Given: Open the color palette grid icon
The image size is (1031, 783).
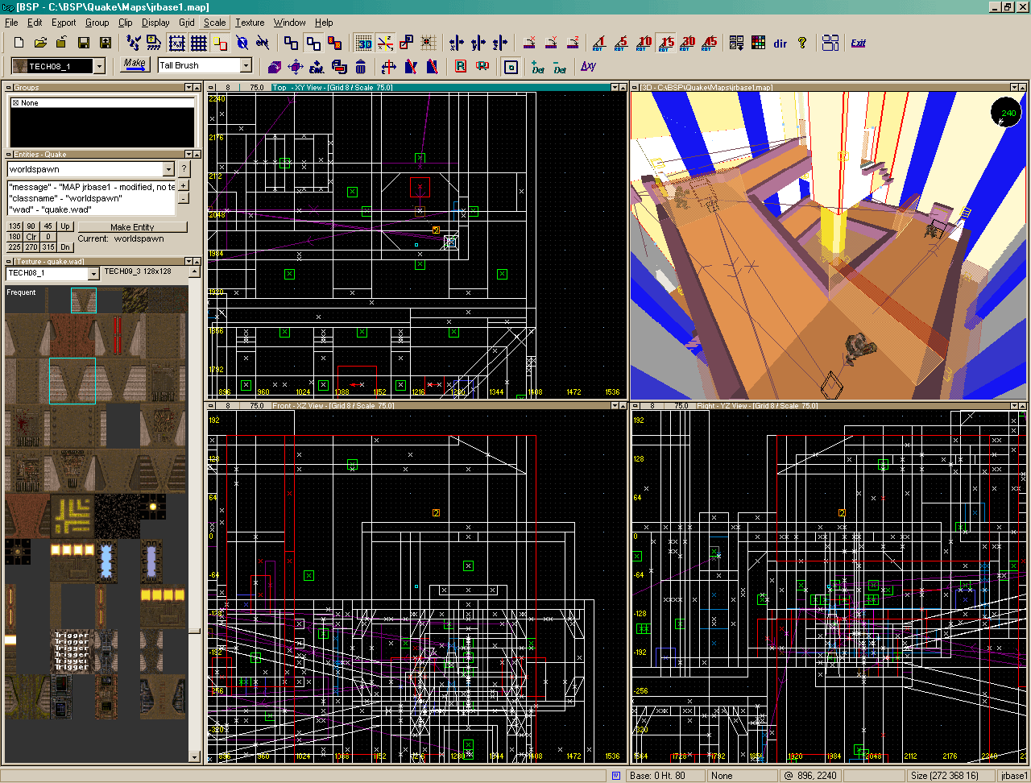Looking at the screenshot, I should [758, 43].
